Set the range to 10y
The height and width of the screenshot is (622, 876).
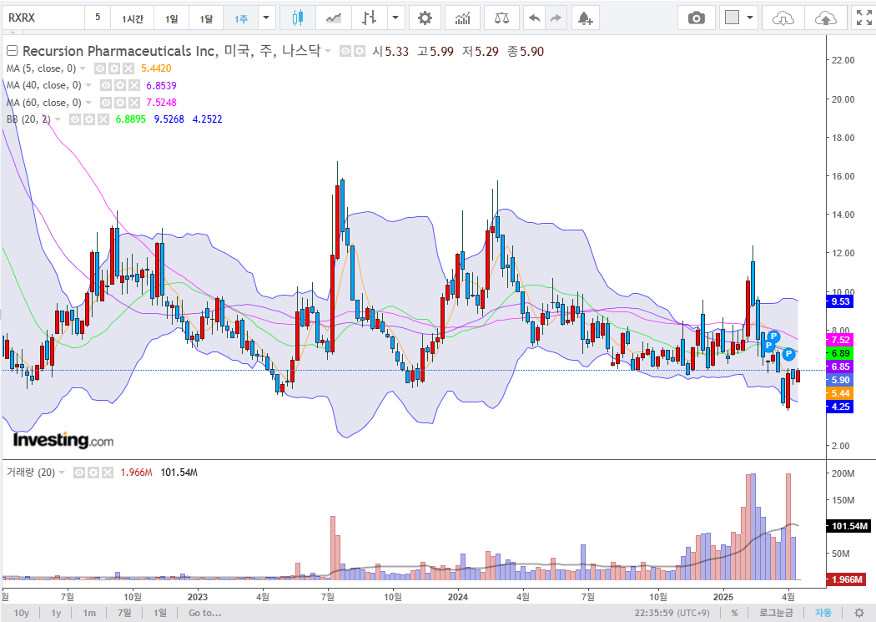tap(21, 613)
